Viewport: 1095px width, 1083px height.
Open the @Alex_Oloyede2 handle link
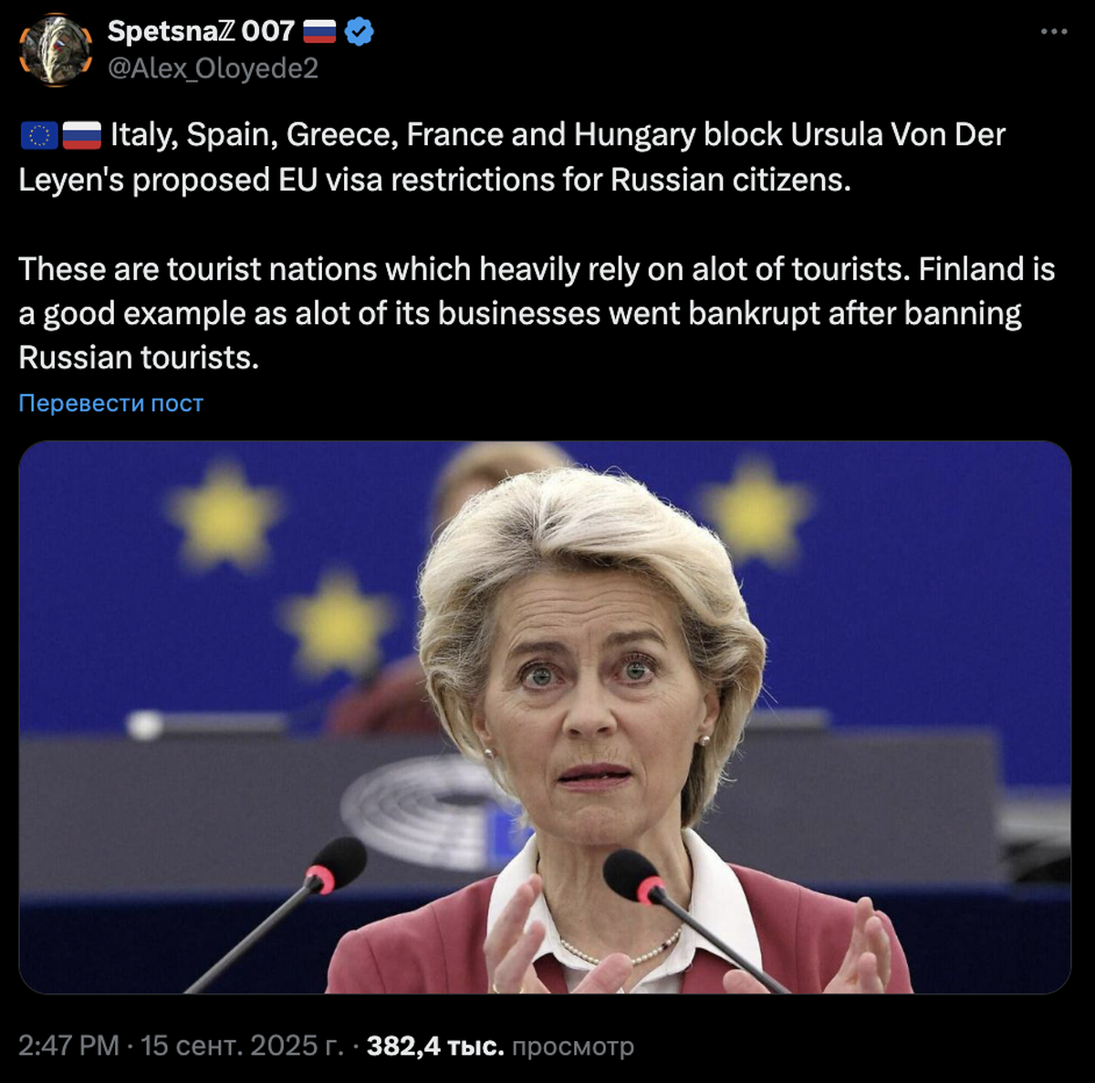coord(213,68)
